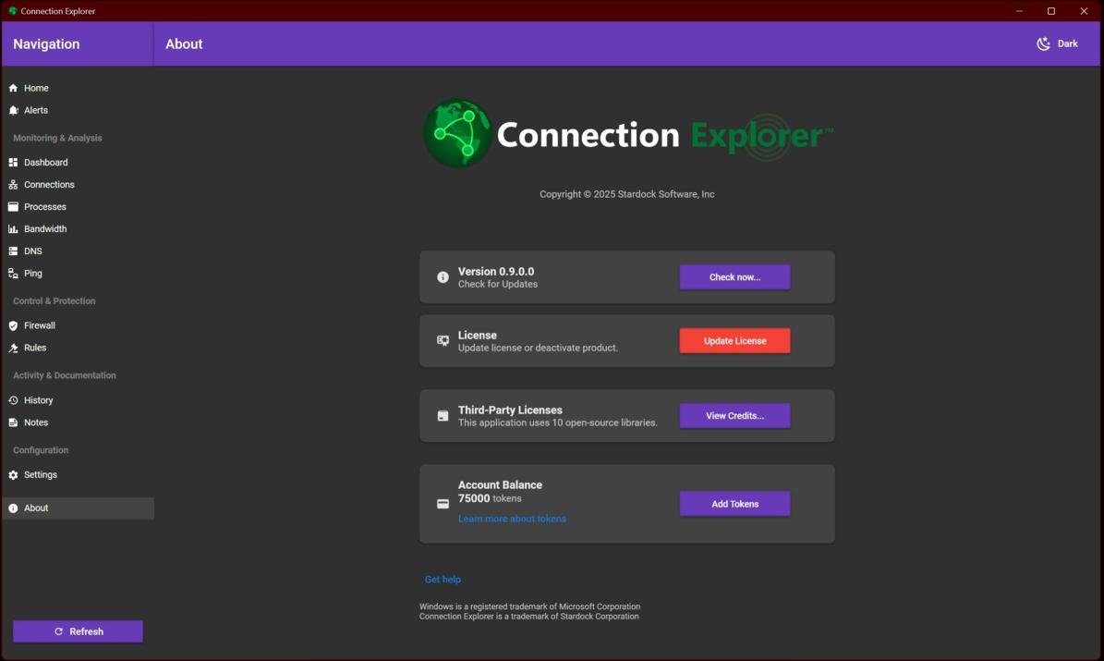
Task: Click the Settings gear icon
Action: coord(13,475)
